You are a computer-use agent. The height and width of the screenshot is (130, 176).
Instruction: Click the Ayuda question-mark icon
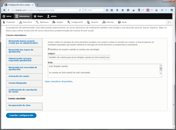click(119, 22)
